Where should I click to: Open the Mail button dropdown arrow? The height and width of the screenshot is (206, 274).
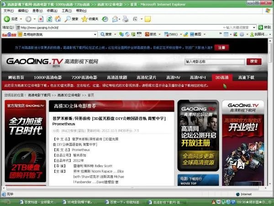119,19
